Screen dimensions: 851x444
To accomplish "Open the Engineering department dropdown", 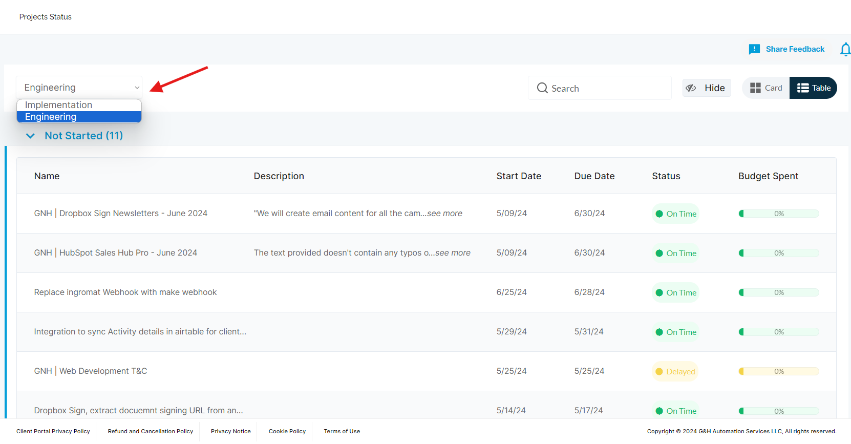I will coord(79,88).
